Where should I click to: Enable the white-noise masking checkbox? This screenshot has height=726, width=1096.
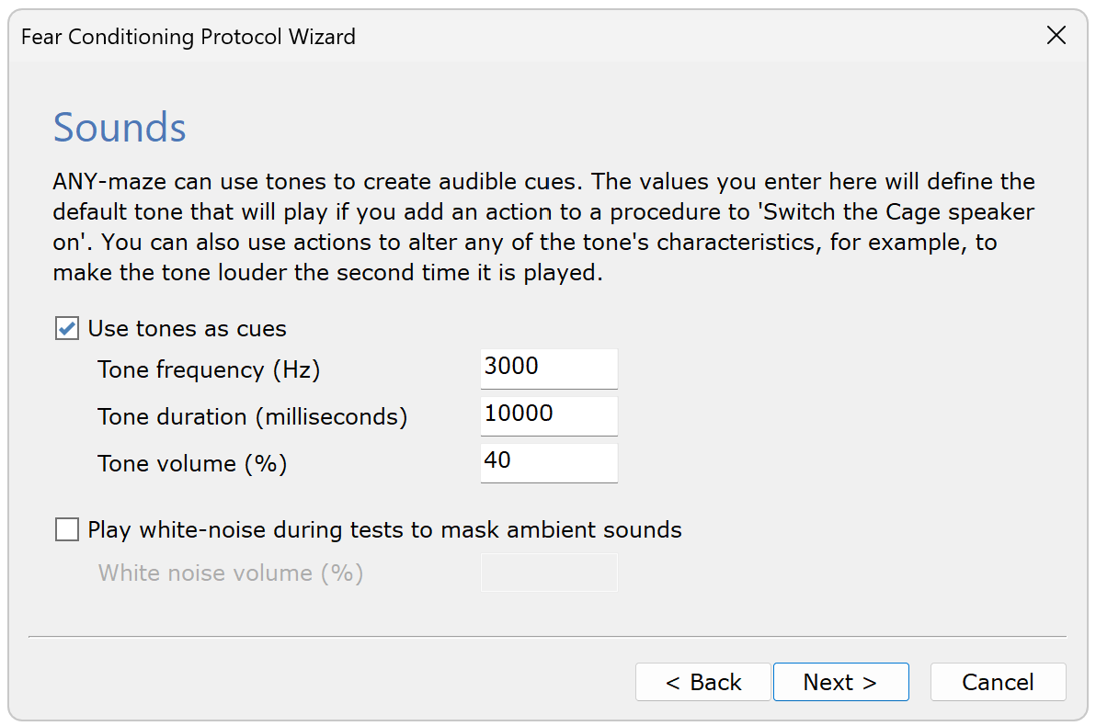tap(67, 529)
